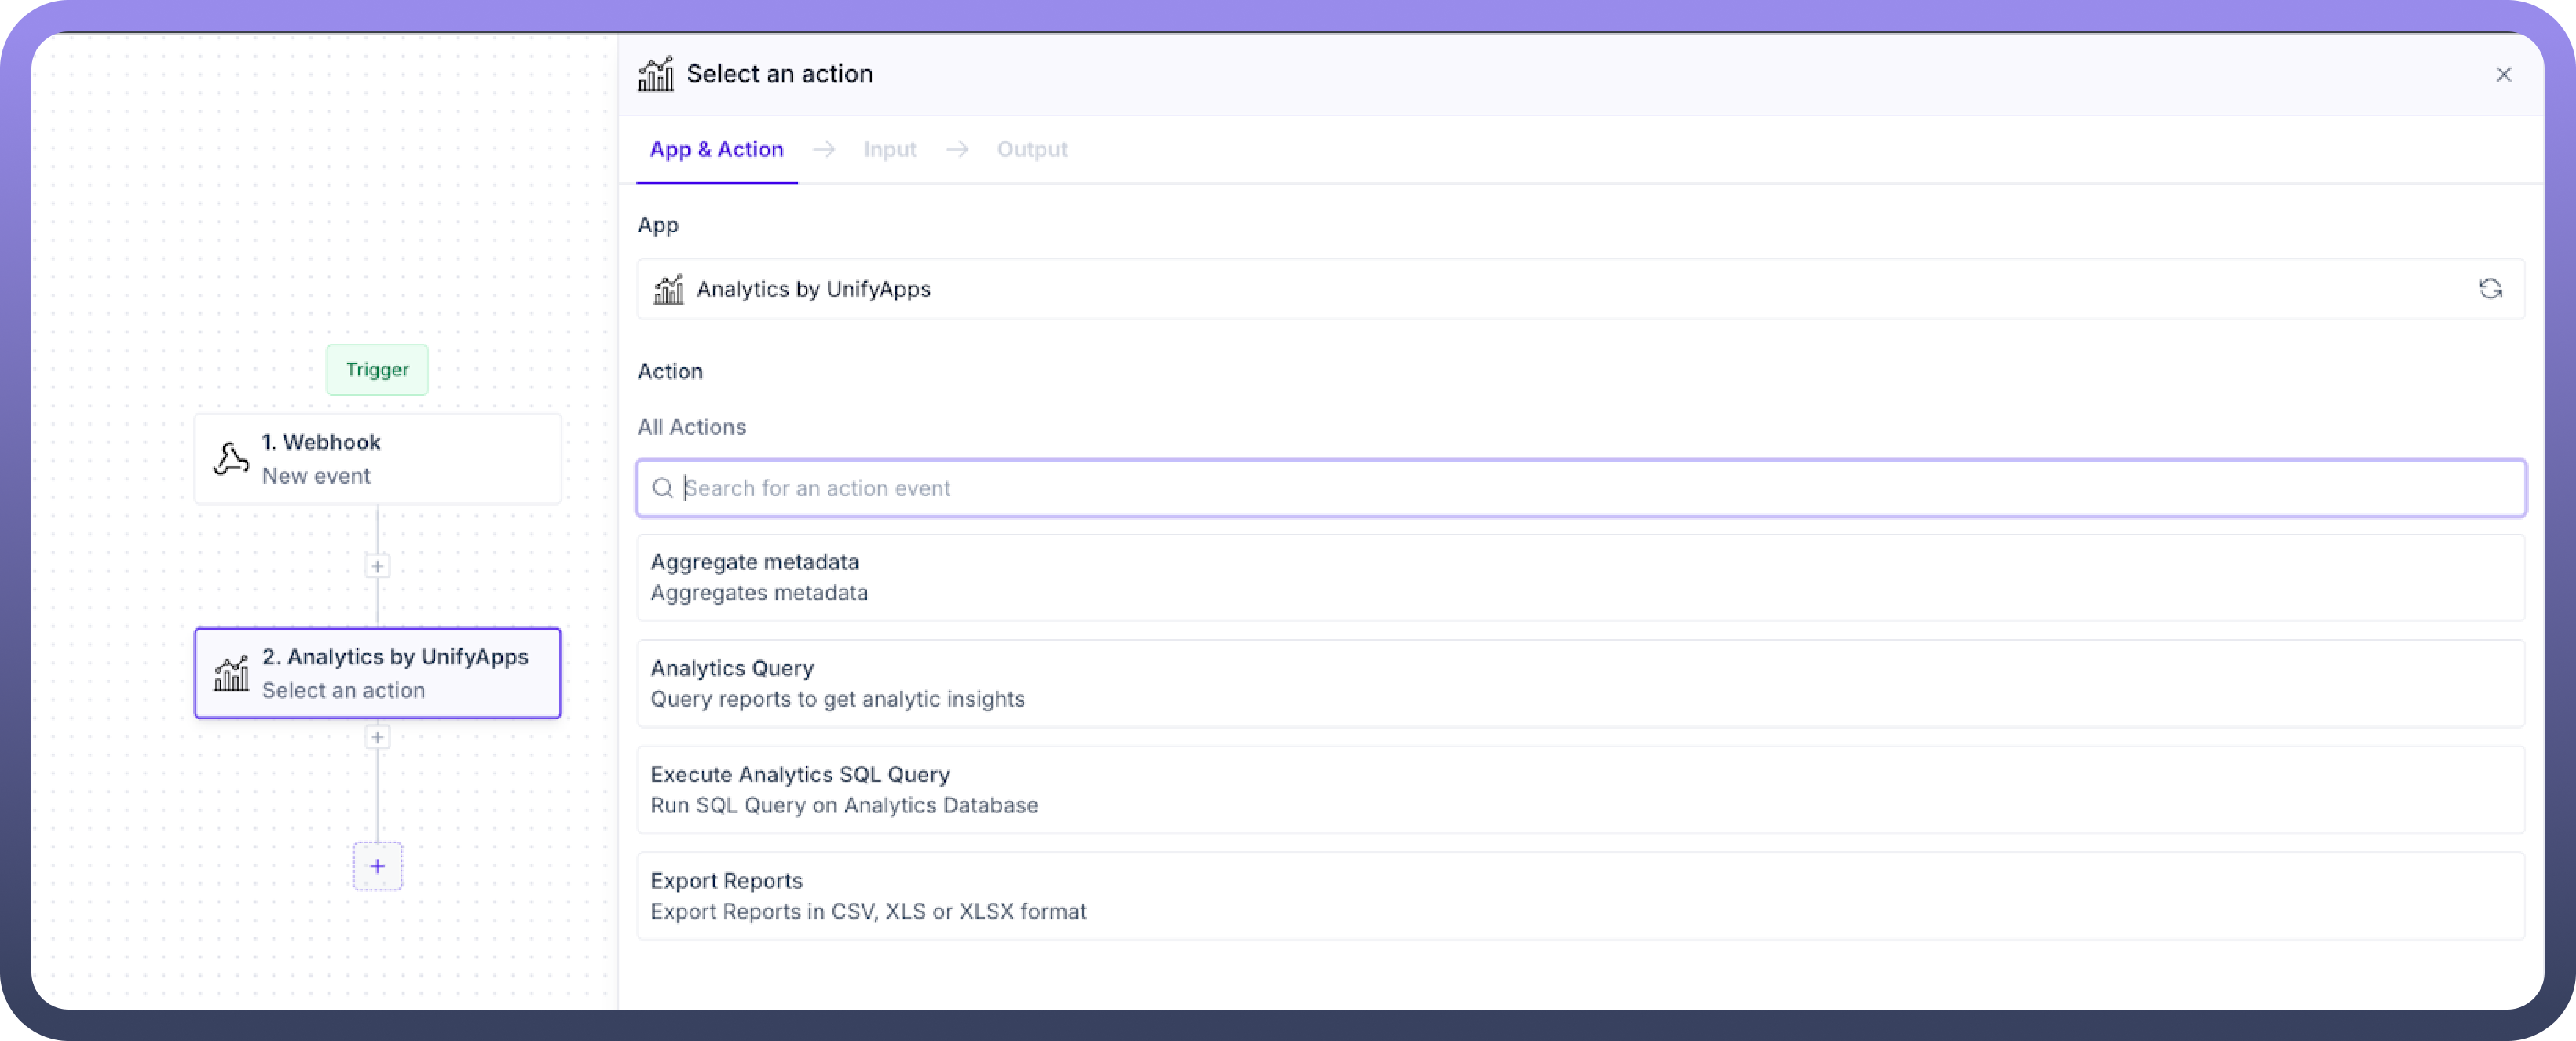Switch to the Input tab
2576x1041 pixels.
(x=889, y=150)
